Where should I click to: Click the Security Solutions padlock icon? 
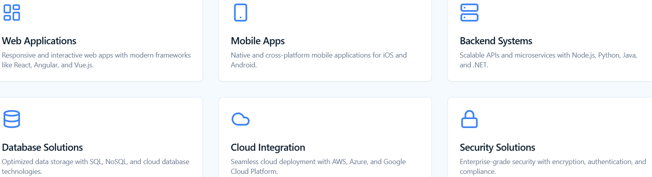(469, 119)
